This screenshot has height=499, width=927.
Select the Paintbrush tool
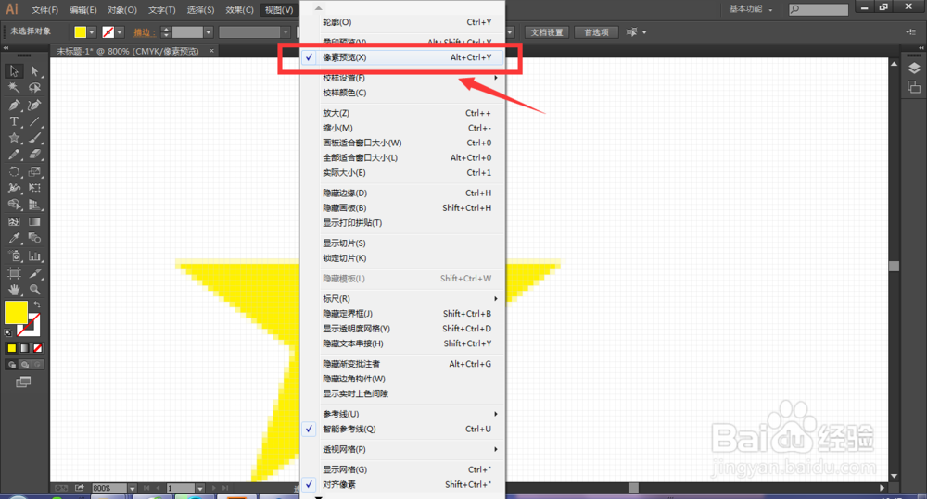(35, 138)
